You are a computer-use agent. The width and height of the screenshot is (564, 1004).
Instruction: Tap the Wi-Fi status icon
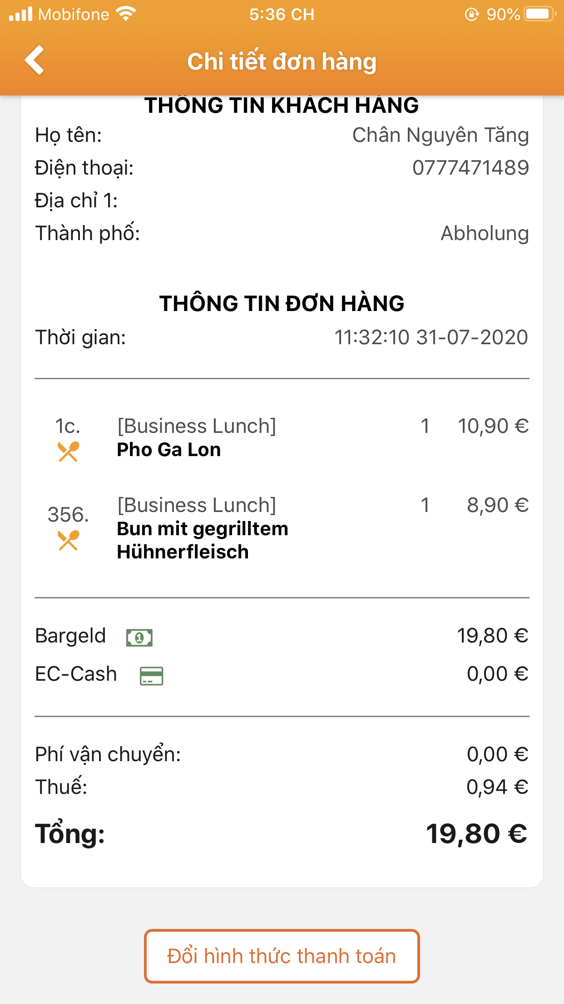point(126,14)
